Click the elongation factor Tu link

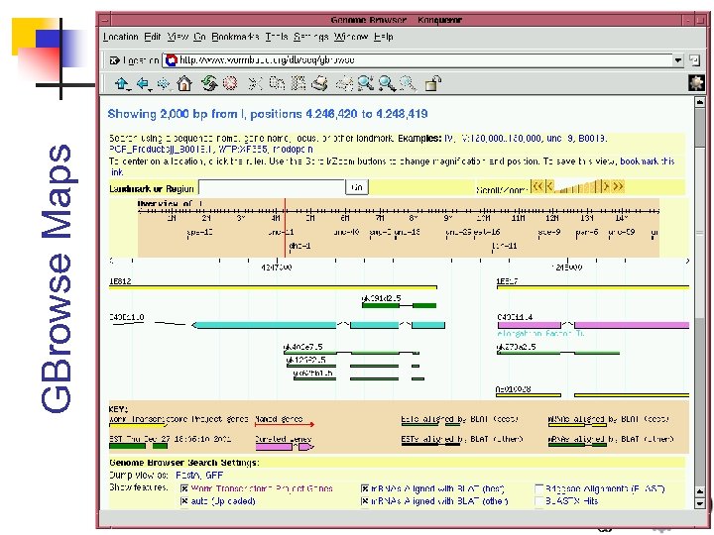point(540,334)
